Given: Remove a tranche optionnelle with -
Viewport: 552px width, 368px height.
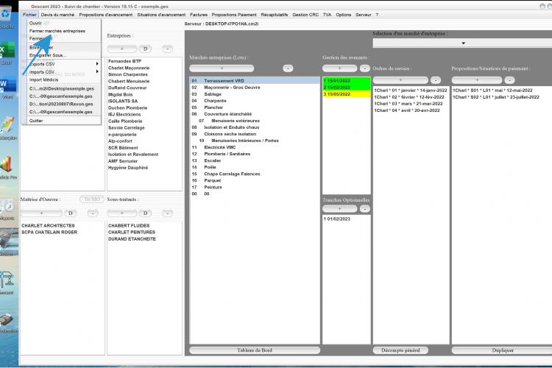Looking at the screenshot, I should coord(365,209).
